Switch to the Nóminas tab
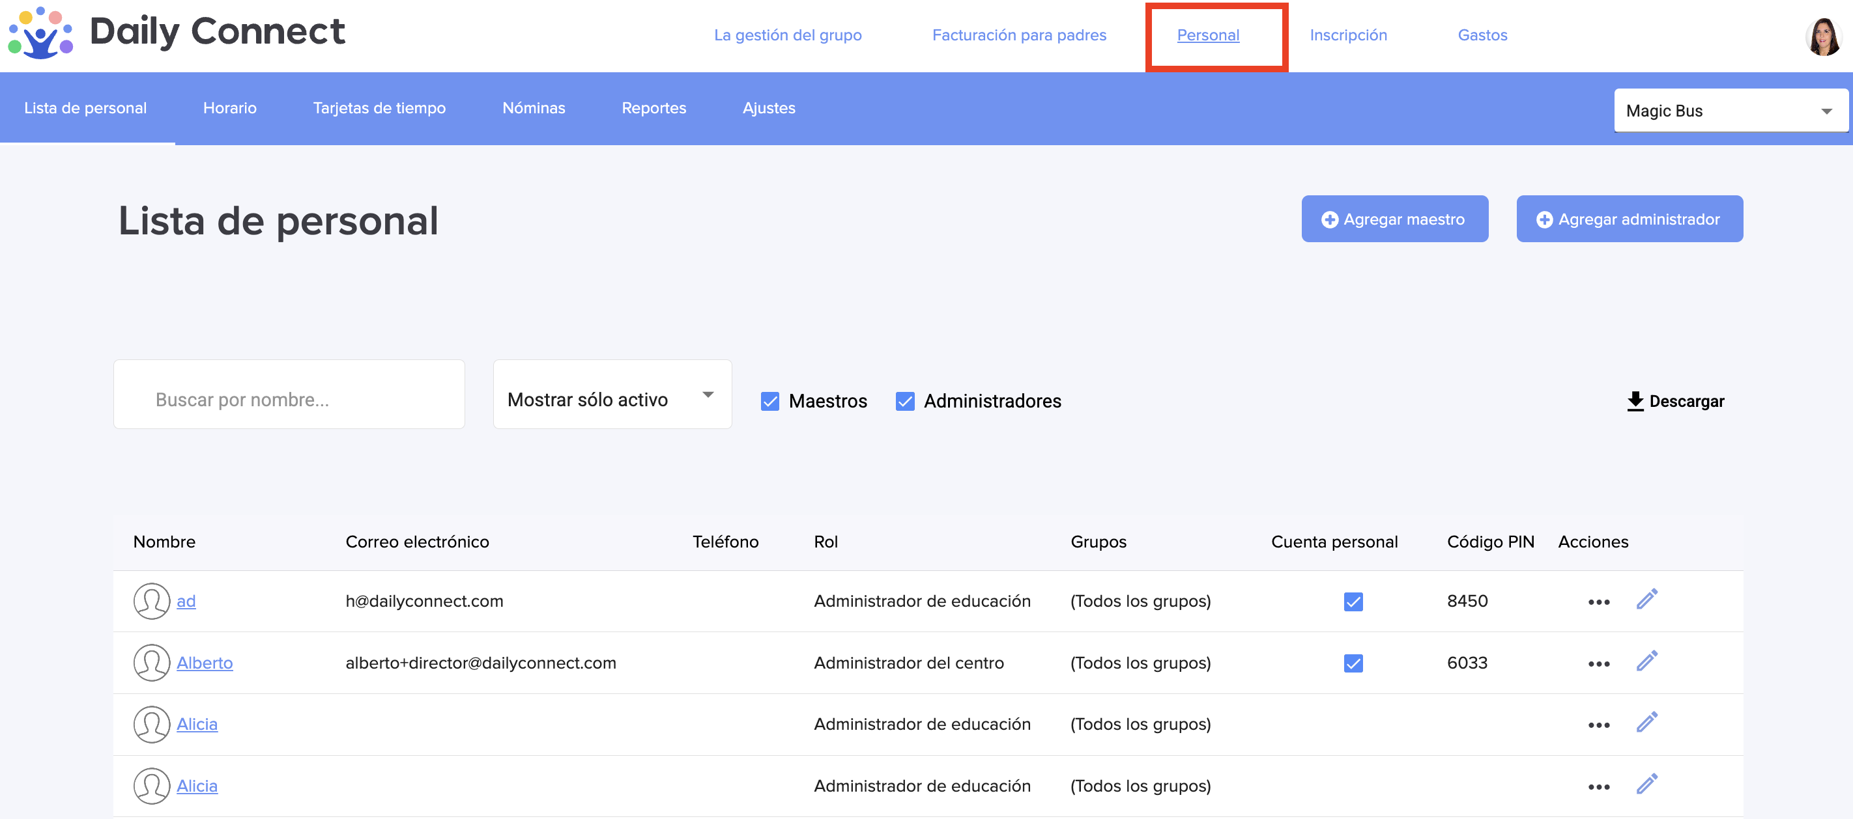1853x819 pixels. 533,108
